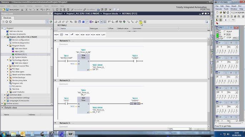Collapse the Network 1 section
This screenshot has width=245, height=137.
[55, 40]
